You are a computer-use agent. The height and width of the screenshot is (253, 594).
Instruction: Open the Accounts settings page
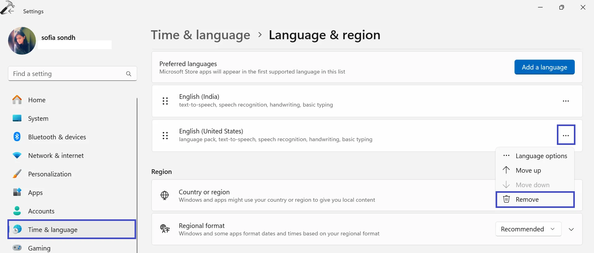point(41,211)
